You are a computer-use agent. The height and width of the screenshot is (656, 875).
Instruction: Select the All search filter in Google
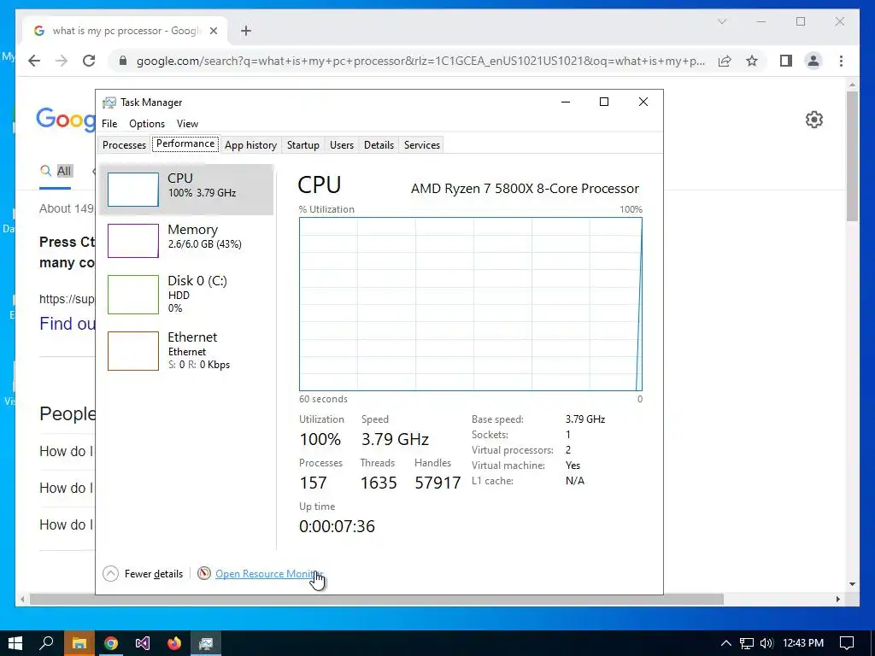coord(56,171)
